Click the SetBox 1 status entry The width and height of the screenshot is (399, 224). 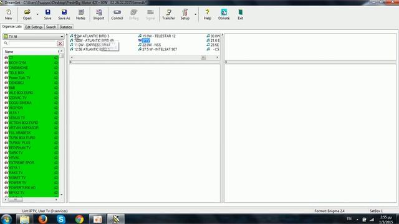click(376, 211)
